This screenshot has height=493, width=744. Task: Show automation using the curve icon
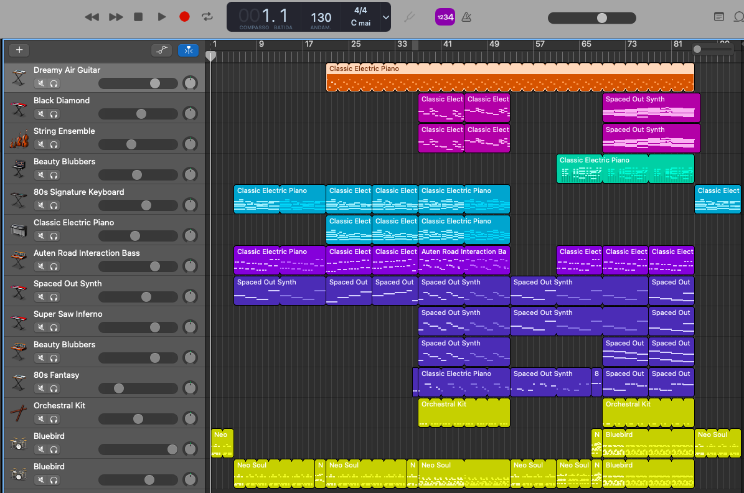pyautogui.click(x=162, y=50)
